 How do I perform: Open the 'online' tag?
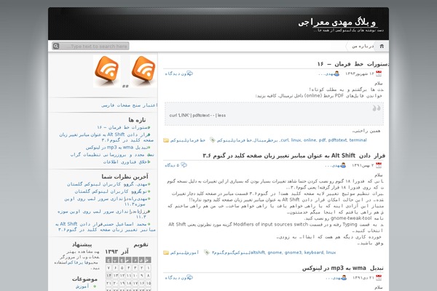click(310, 140)
